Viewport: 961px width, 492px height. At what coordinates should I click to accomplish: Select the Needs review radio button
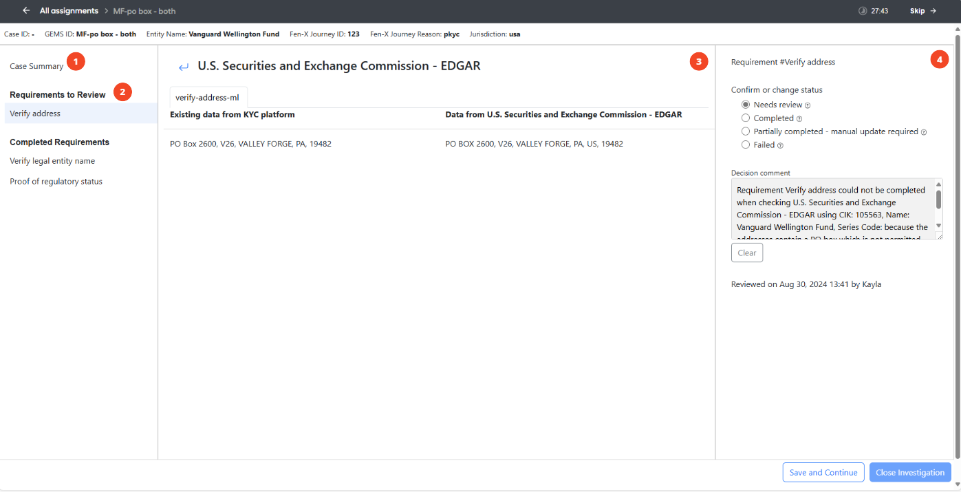pyautogui.click(x=746, y=105)
